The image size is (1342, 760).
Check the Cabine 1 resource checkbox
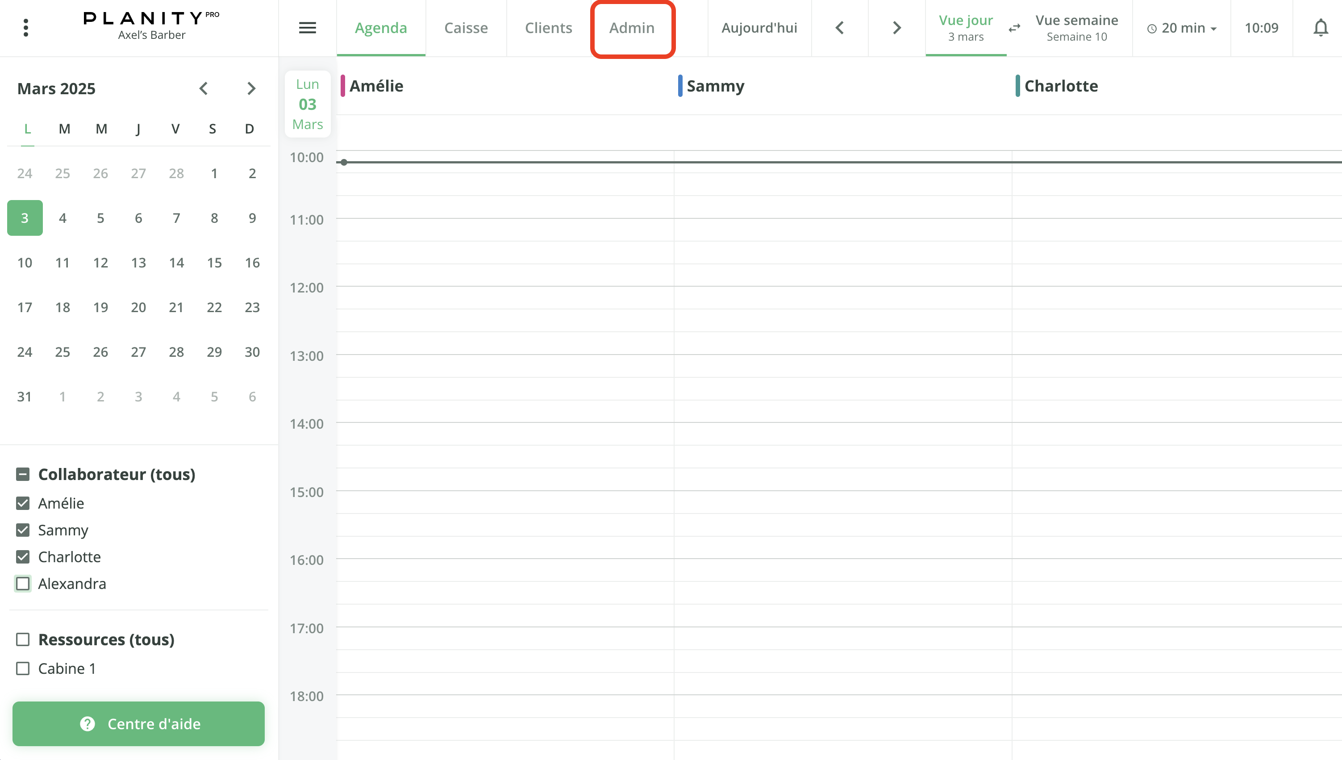[x=23, y=668]
